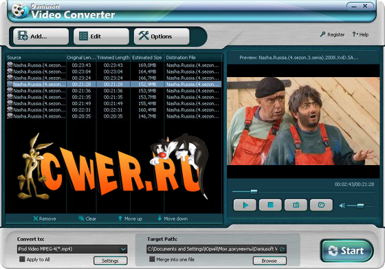The width and height of the screenshot is (385, 269).
Task: Click the Original Length column header
Action: pyautogui.click(x=81, y=58)
